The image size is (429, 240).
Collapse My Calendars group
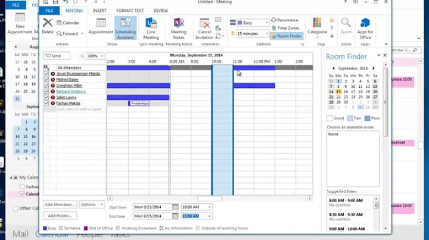(x=11, y=178)
